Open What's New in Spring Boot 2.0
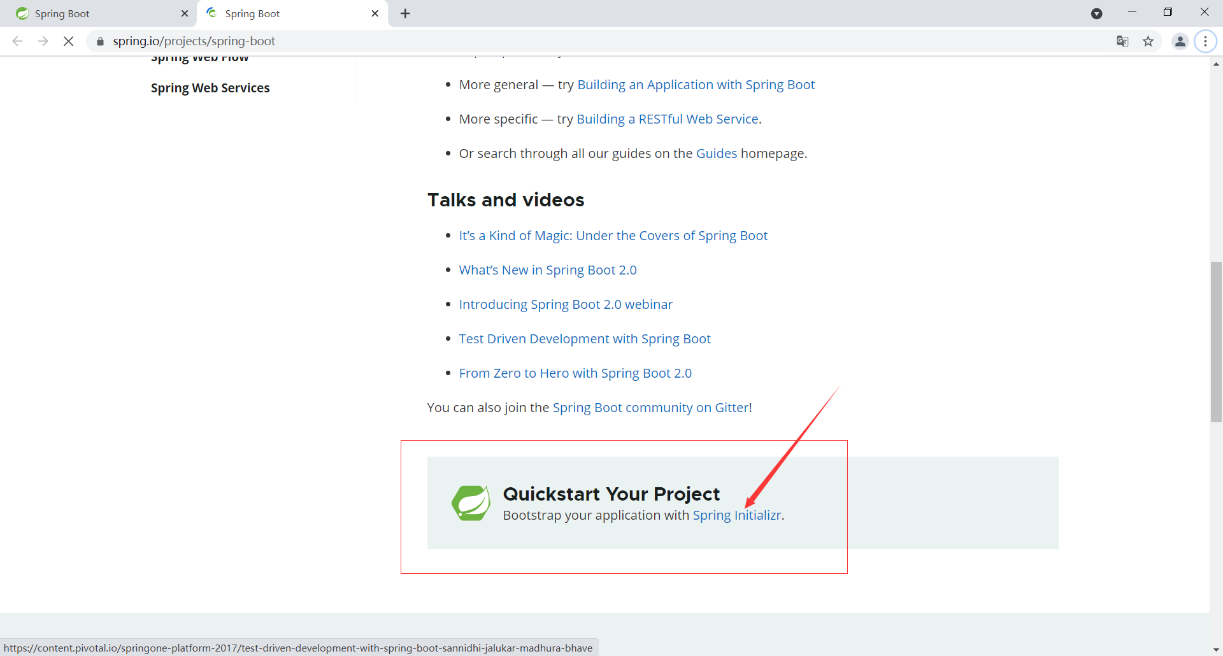 click(x=548, y=270)
